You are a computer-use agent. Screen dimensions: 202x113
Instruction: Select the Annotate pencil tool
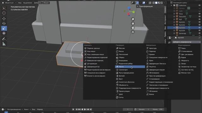point(4,39)
